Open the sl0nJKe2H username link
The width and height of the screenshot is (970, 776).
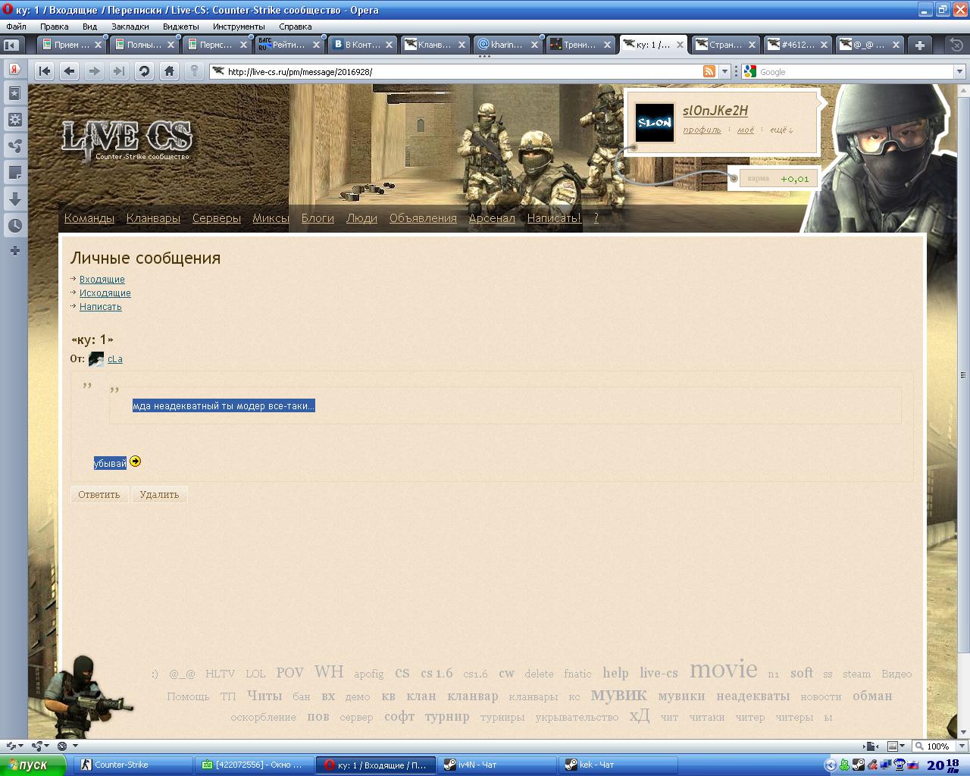point(715,111)
